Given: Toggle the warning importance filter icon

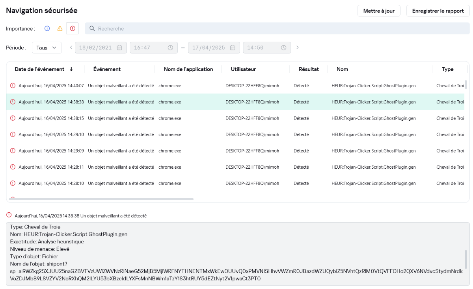Looking at the screenshot, I should tap(60, 28).
